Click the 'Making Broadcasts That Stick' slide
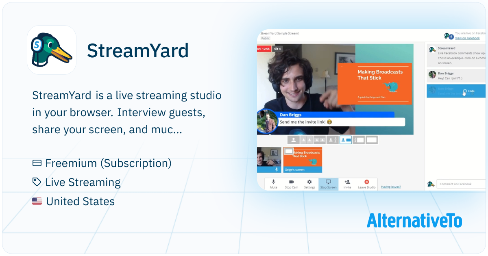 point(374,84)
